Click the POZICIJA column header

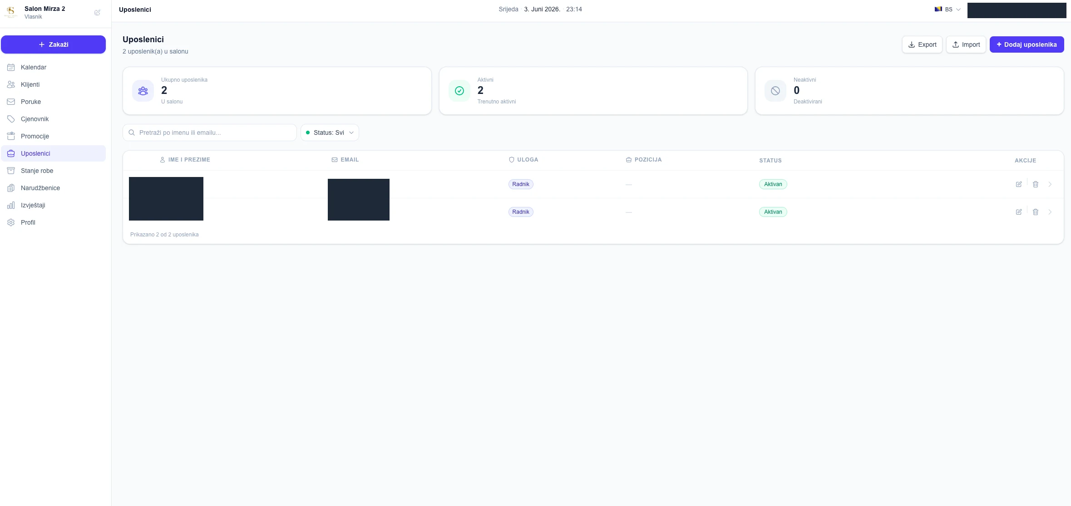click(644, 160)
